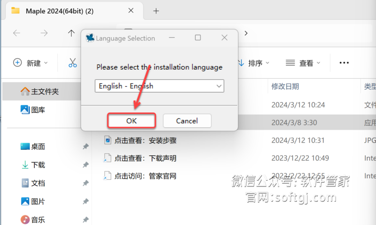Go back in File Explorer
The image size is (376, 225).
pos(17,33)
